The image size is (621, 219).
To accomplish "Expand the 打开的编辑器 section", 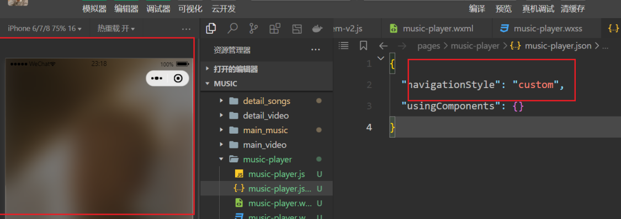I will (266, 69).
